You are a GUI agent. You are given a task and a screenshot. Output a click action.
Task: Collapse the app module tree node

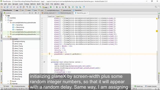pyautogui.click(x=3, y=15)
